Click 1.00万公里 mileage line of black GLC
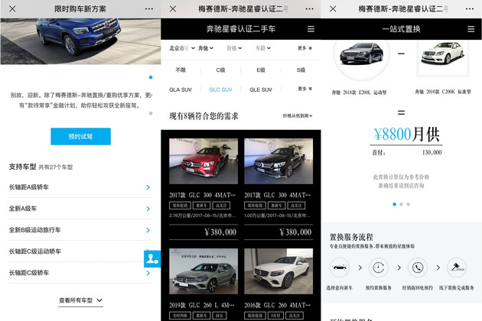 tap(278, 216)
